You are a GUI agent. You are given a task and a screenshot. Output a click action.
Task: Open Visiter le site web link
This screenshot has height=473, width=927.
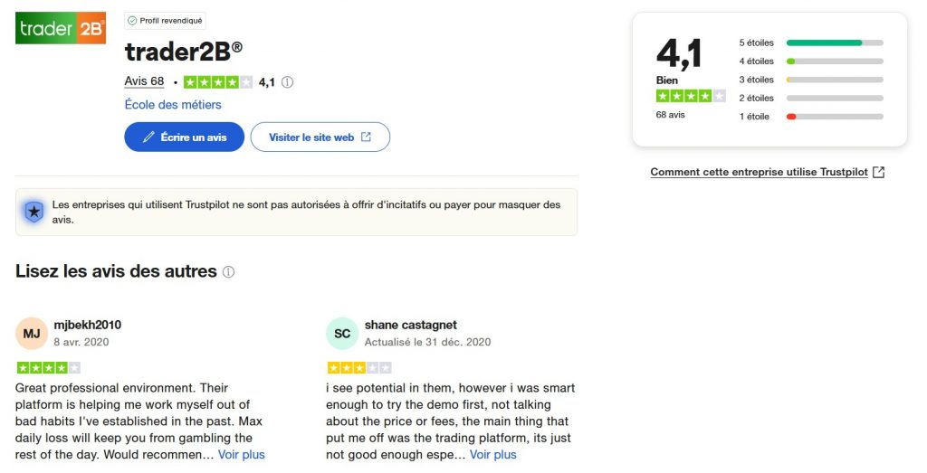(x=320, y=137)
